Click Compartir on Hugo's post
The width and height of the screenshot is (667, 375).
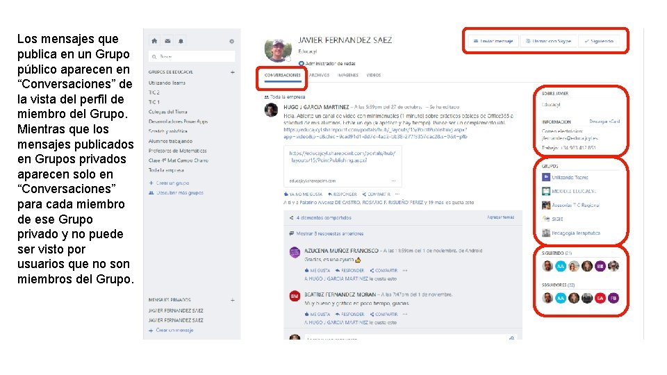click(376, 194)
